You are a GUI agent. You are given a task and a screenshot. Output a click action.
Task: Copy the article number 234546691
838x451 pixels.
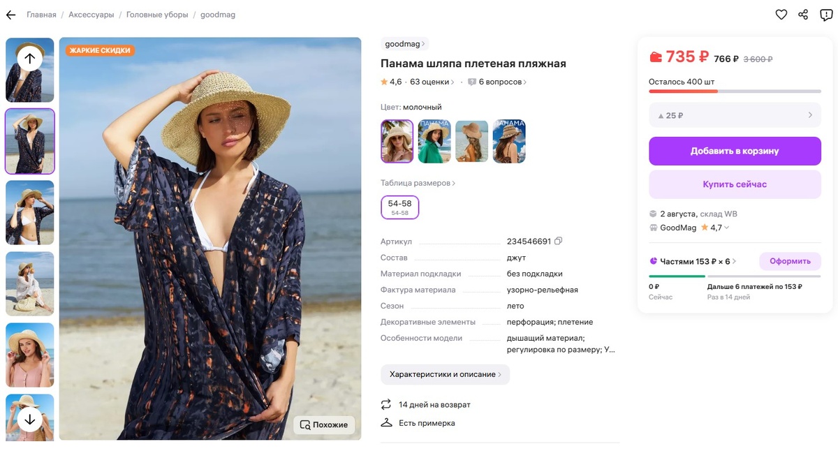(x=558, y=242)
